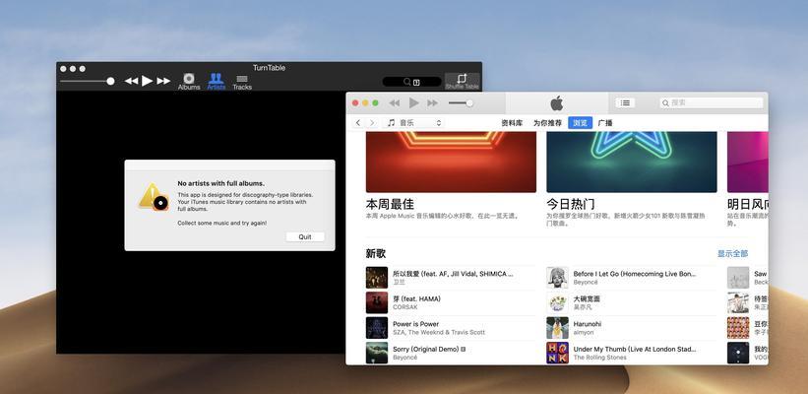Click the Apple logo in the iTunes display
Screen dimensions: 808x394
coord(556,103)
